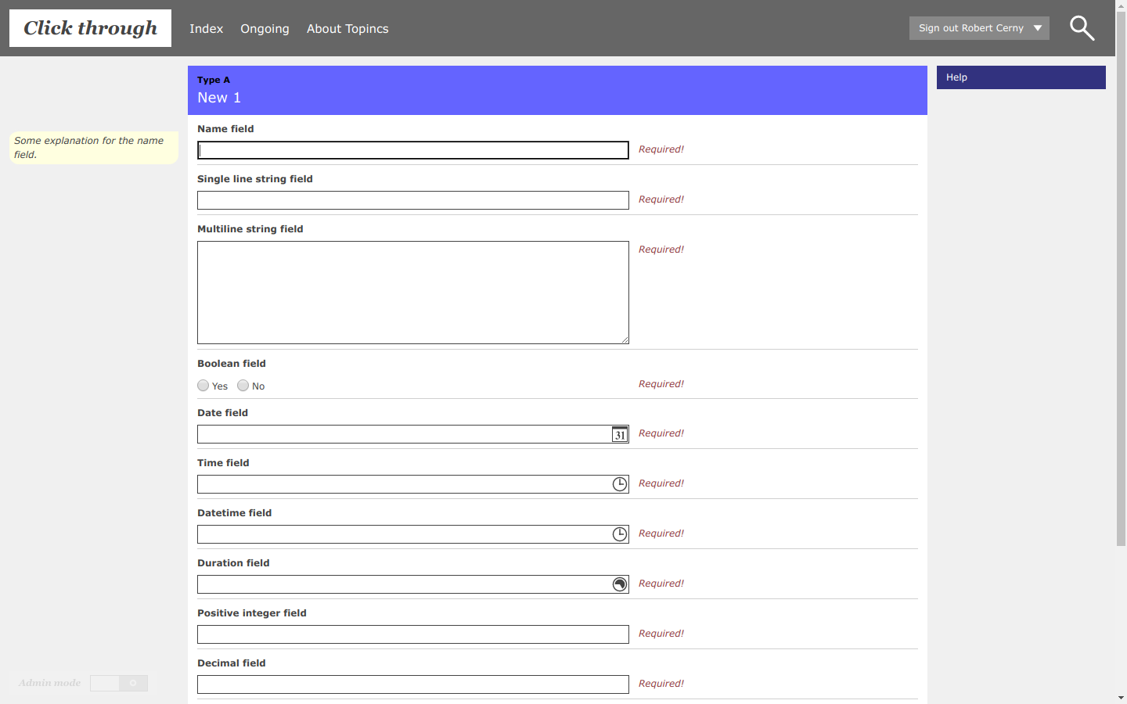The height and width of the screenshot is (704, 1127).
Task: Open About Topincs in navigation
Action: 347,29
